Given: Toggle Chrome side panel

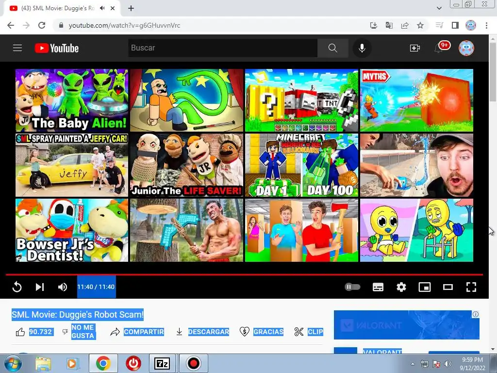Looking at the screenshot, I should point(455,25).
